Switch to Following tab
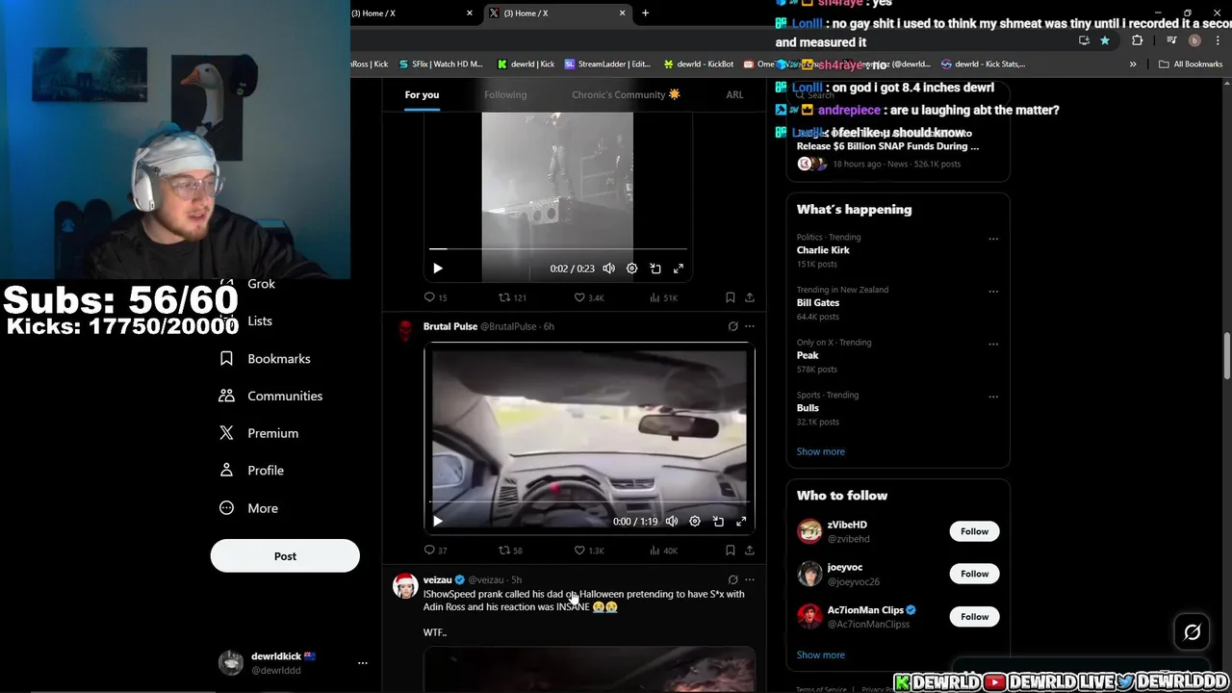Screen dimensions: 1232x693 pyautogui.click(x=505, y=94)
